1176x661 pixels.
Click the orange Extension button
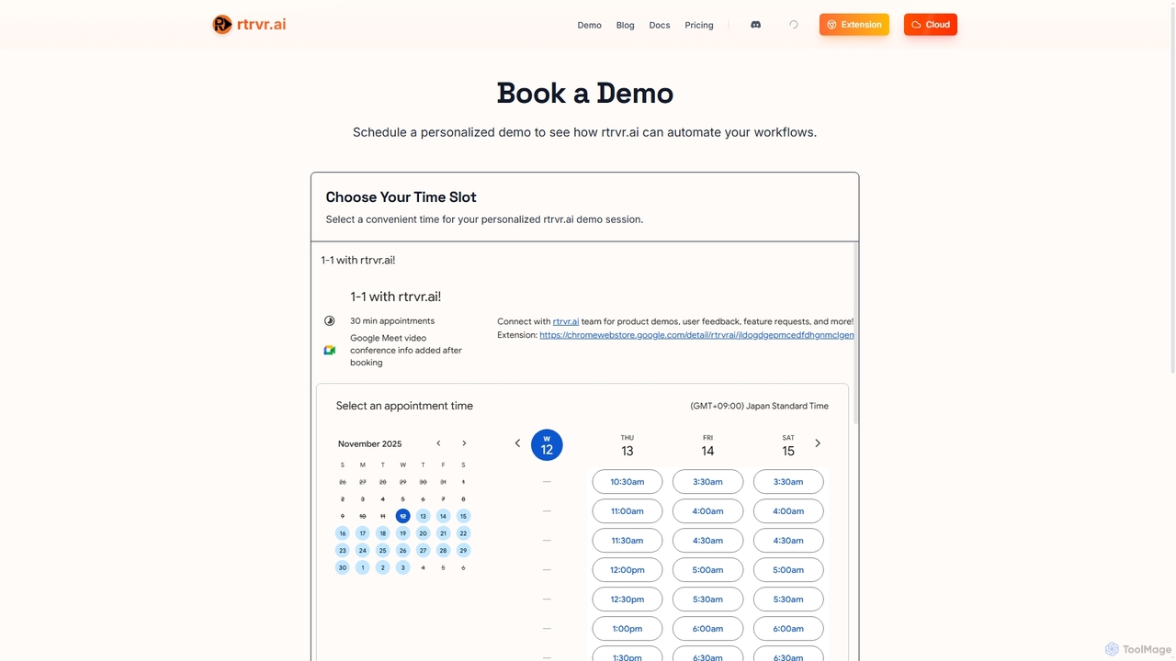tap(854, 25)
